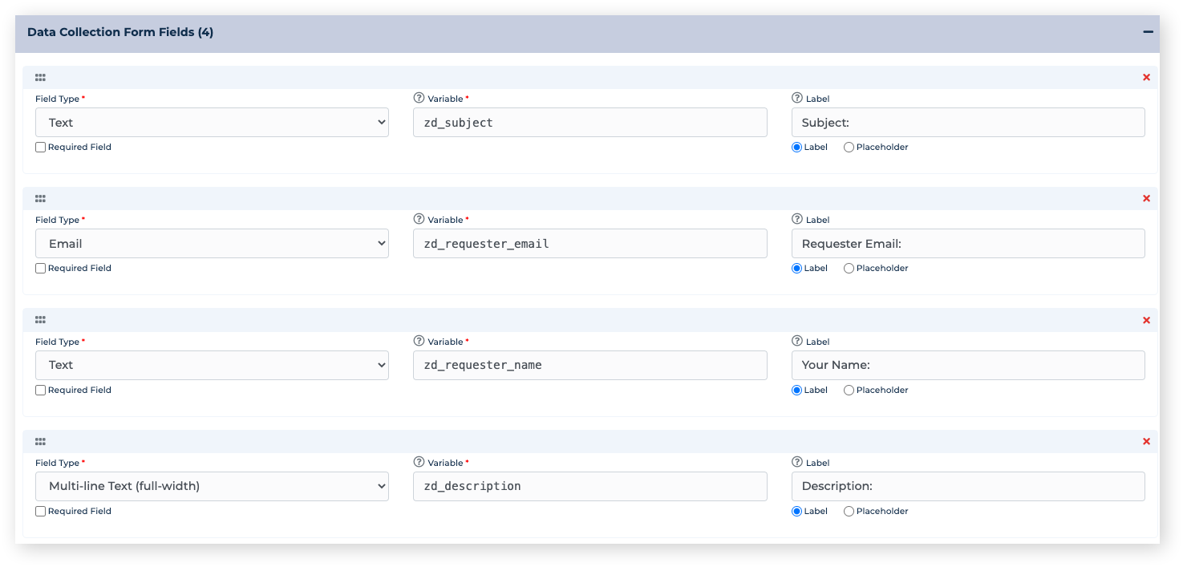Click the Description: label input

click(x=968, y=486)
